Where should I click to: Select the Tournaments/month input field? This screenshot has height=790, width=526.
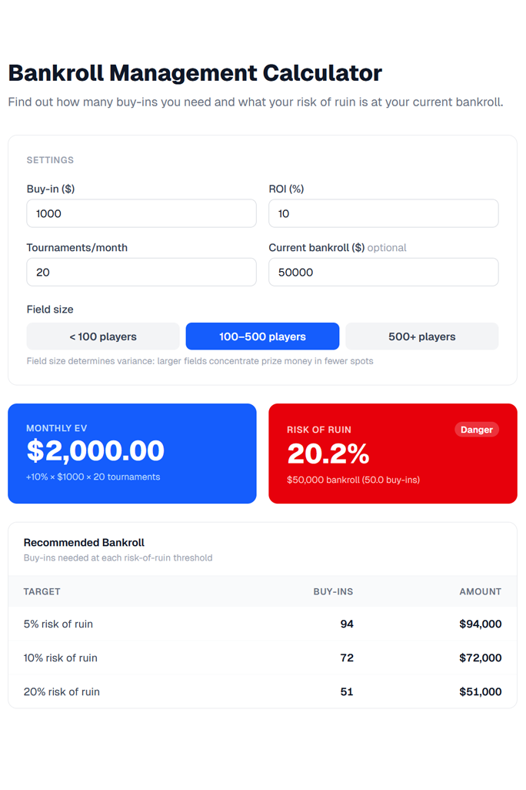[141, 272]
